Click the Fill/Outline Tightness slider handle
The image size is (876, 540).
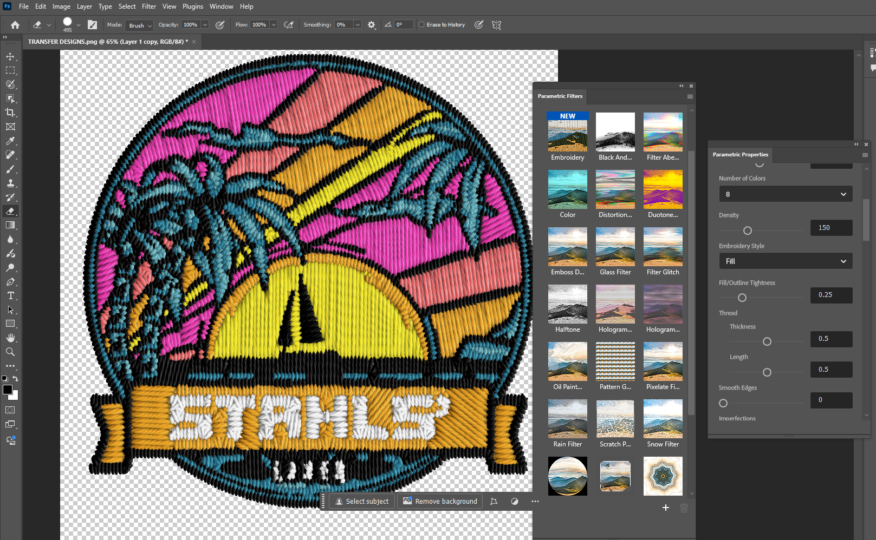coord(742,298)
